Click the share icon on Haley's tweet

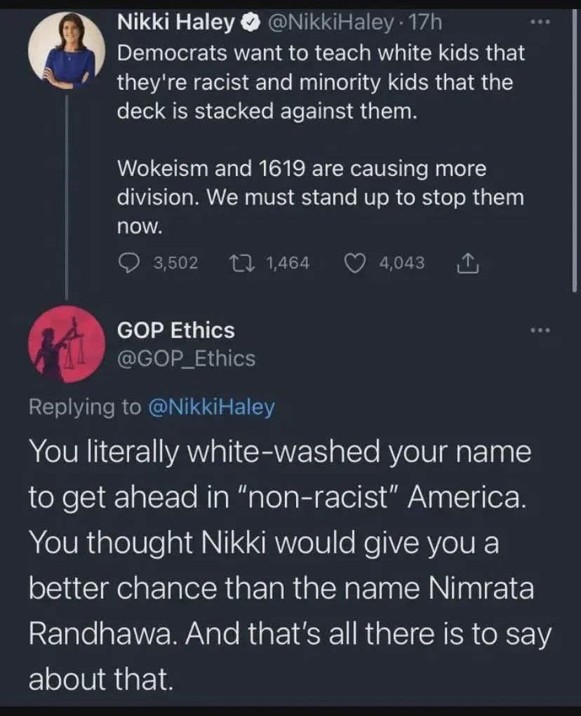(467, 262)
